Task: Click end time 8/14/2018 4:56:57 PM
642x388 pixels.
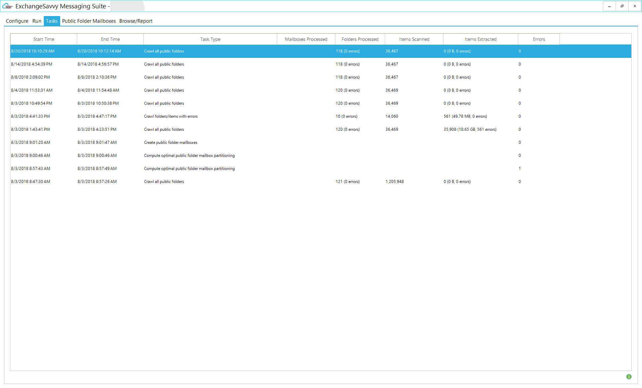Action: (x=98, y=64)
